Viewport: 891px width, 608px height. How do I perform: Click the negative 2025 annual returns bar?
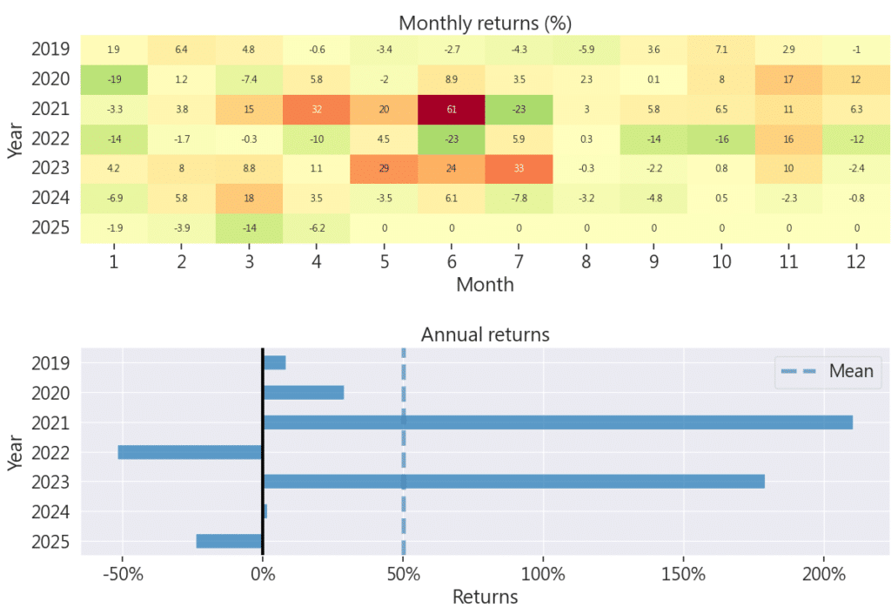[229, 541]
